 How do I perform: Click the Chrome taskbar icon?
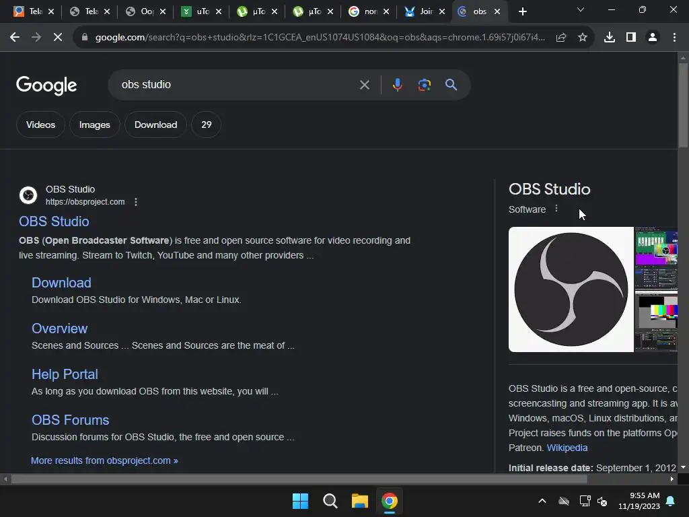coord(390,501)
